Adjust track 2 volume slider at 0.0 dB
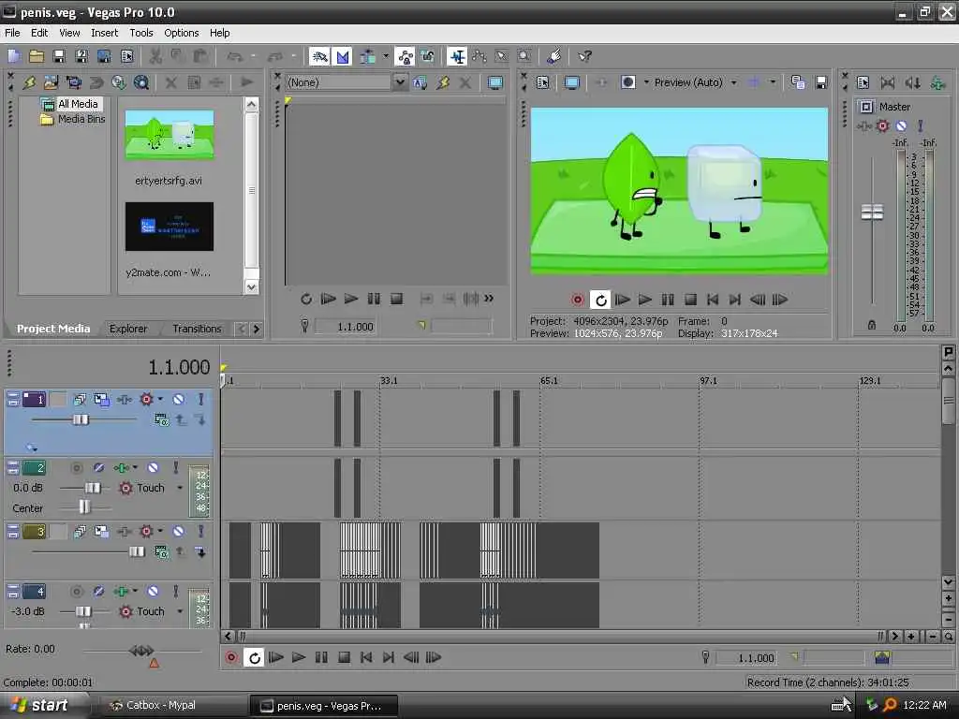This screenshot has height=719, width=959. tap(93, 488)
